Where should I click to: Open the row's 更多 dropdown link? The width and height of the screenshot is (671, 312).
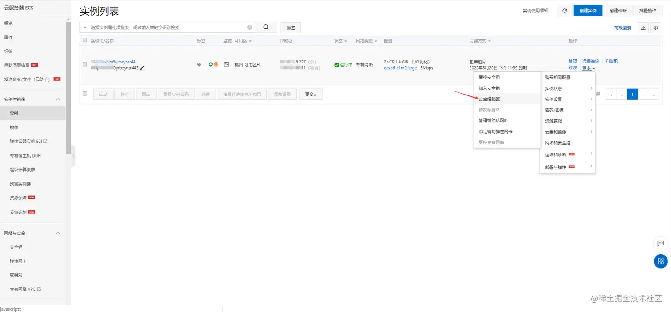[x=588, y=68]
